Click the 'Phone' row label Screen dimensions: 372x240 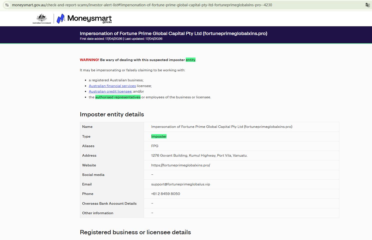tap(88, 194)
